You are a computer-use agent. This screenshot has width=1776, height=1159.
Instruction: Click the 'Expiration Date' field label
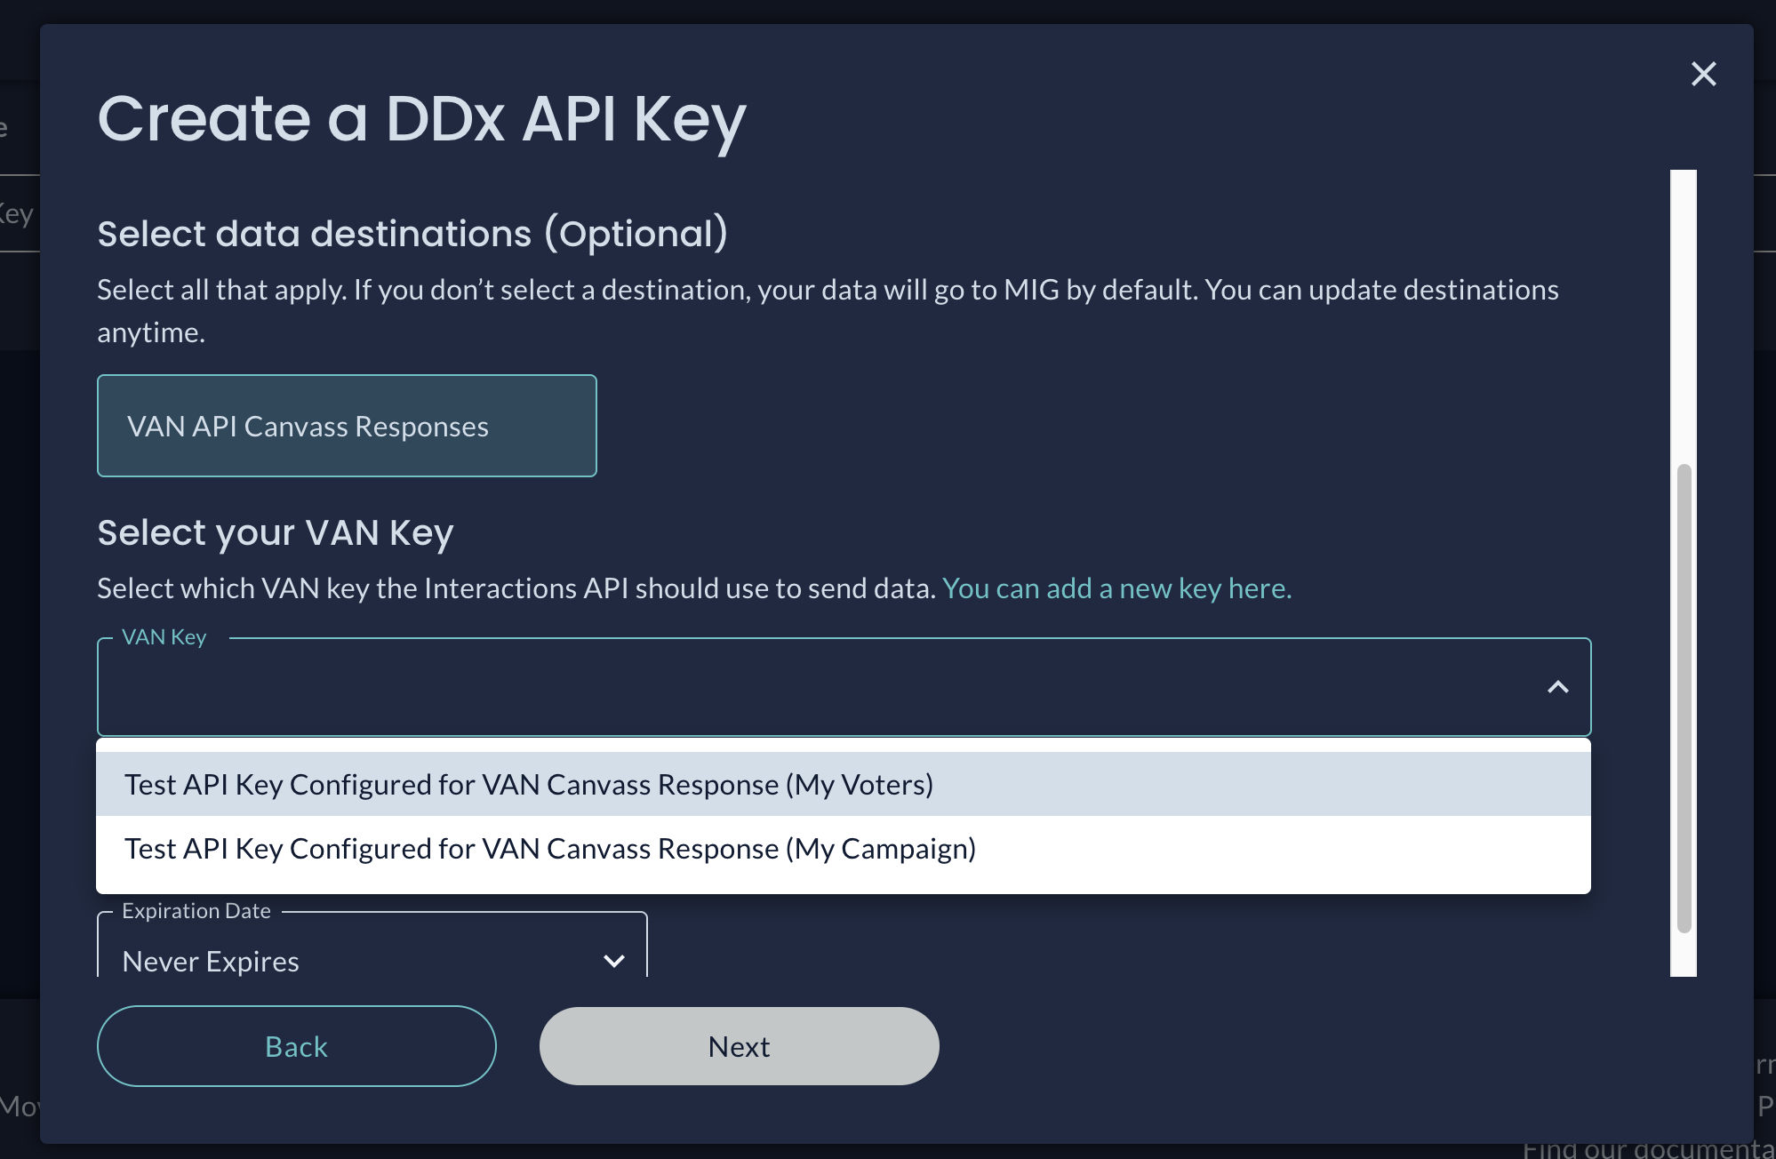pyautogui.click(x=196, y=911)
